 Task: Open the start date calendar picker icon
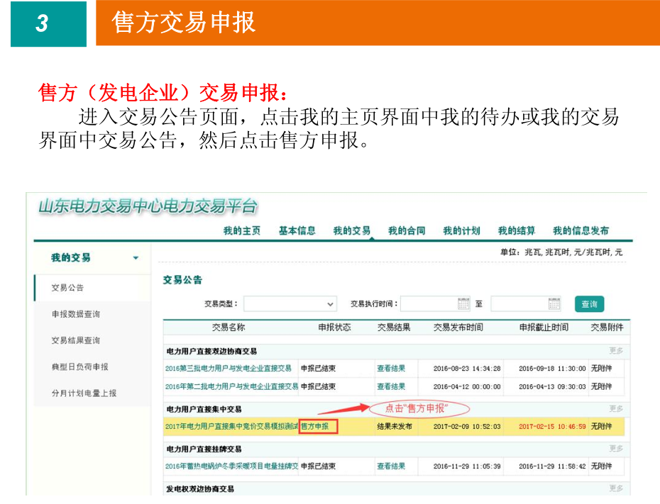pos(464,303)
